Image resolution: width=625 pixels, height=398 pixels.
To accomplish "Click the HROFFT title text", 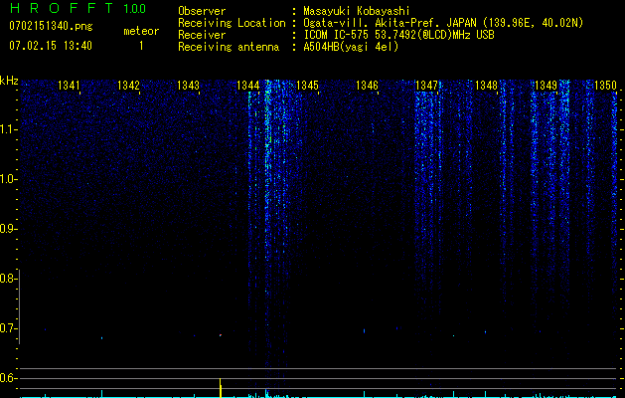I will 62,8.
